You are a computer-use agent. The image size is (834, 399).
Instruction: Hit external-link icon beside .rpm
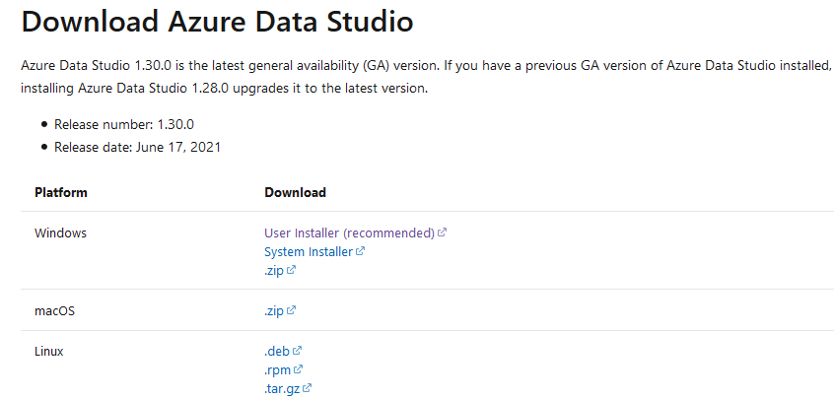(298, 369)
